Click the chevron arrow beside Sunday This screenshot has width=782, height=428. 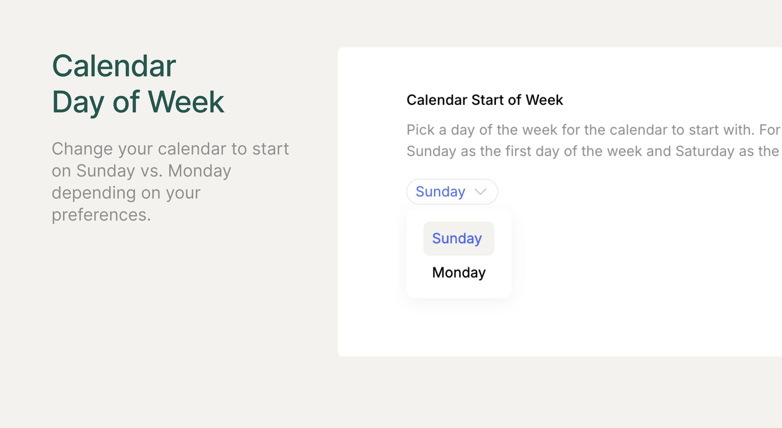click(x=480, y=192)
